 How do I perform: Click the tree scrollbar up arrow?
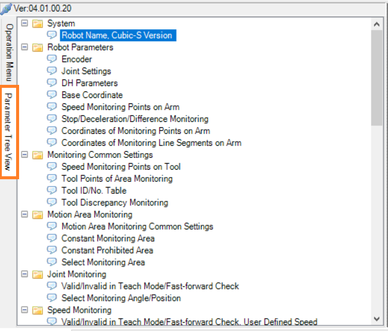pyautogui.click(x=377, y=24)
